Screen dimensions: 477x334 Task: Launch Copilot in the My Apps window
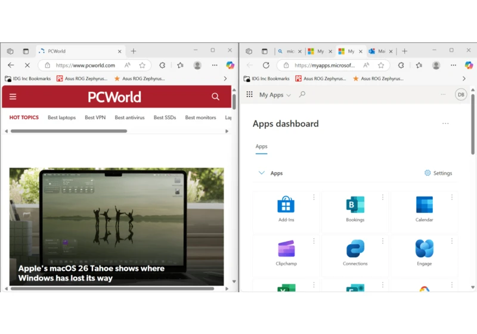point(469,65)
